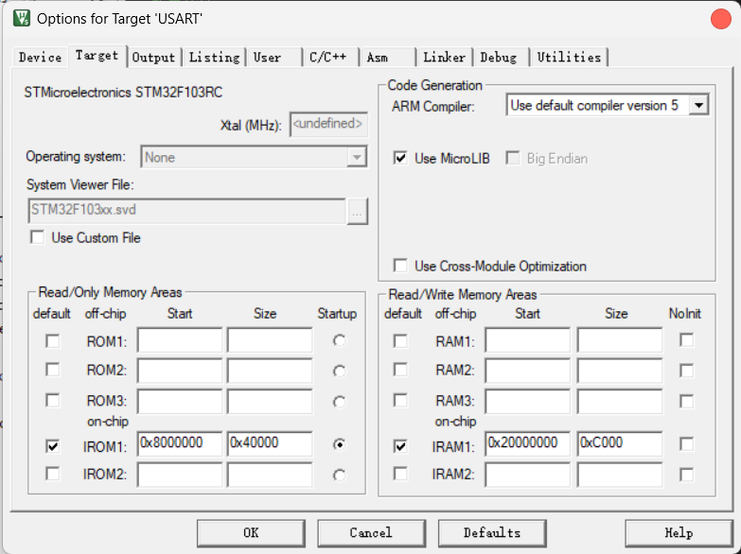Enable NoInit for RAM1
Viewport: 741px width, 554px height.
pos(686,340)
